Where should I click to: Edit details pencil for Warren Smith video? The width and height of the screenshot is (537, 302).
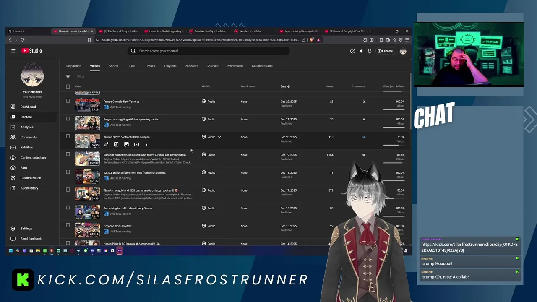[106, 144]
